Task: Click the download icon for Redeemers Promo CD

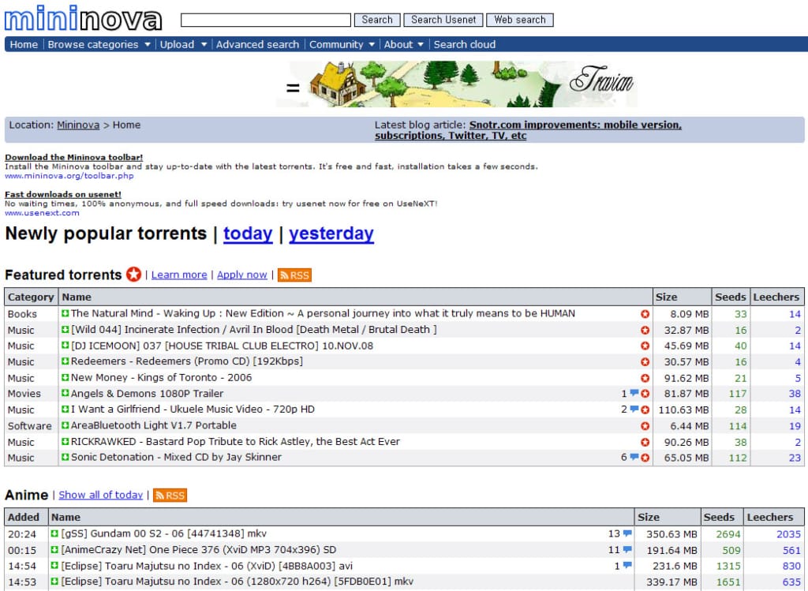Action: pyautogui.click(x=65, y=361)
